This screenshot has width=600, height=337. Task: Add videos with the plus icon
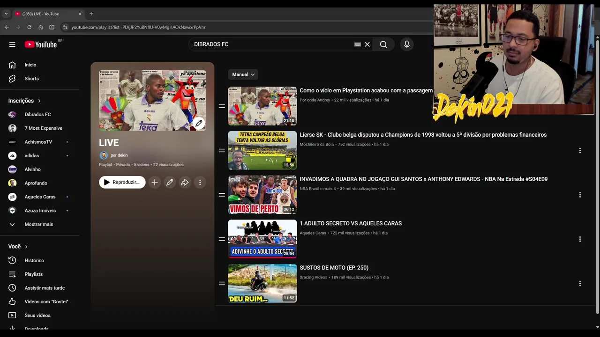coord(155,183)
